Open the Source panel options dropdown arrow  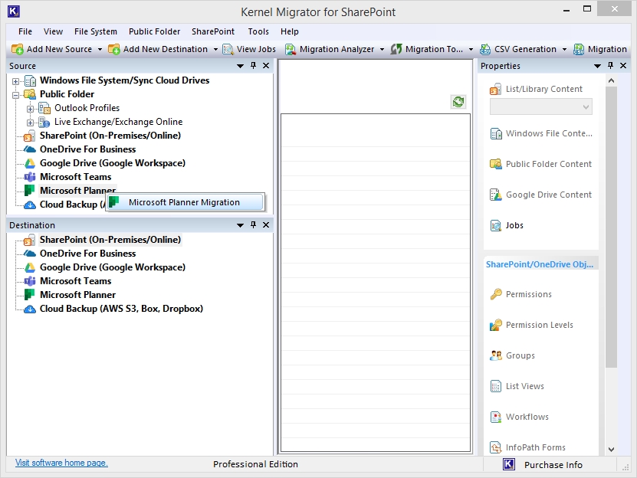coord(240,66)
